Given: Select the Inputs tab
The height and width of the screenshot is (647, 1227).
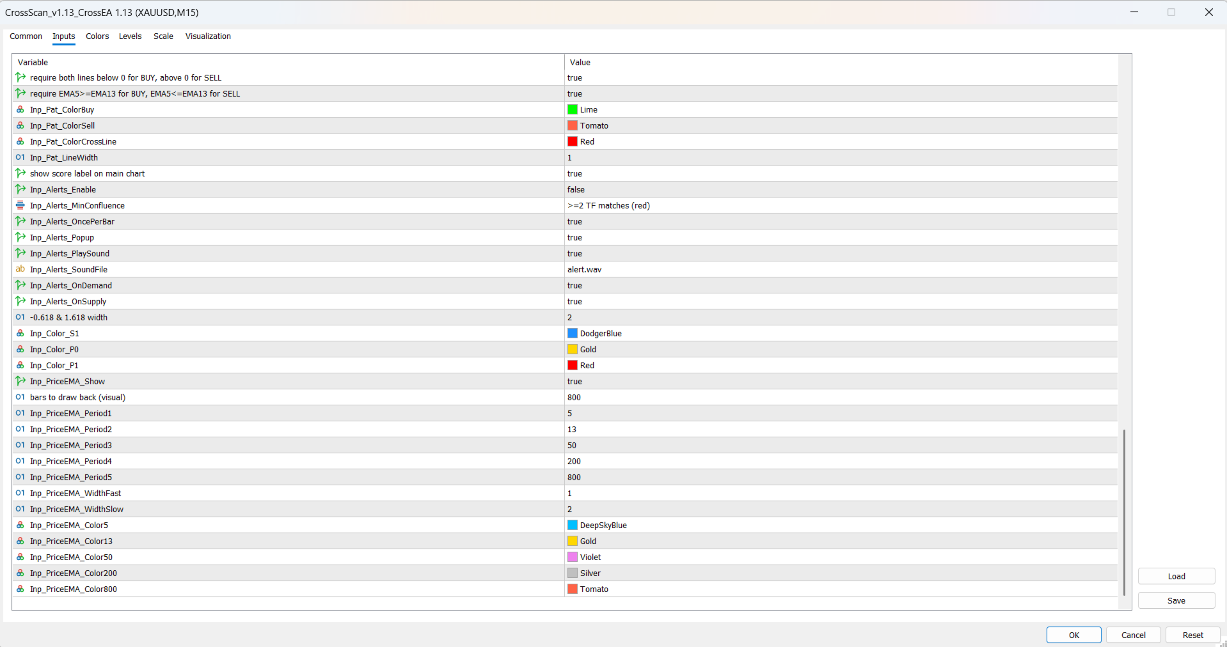Looking at the screenshot, I should point(64,36).
